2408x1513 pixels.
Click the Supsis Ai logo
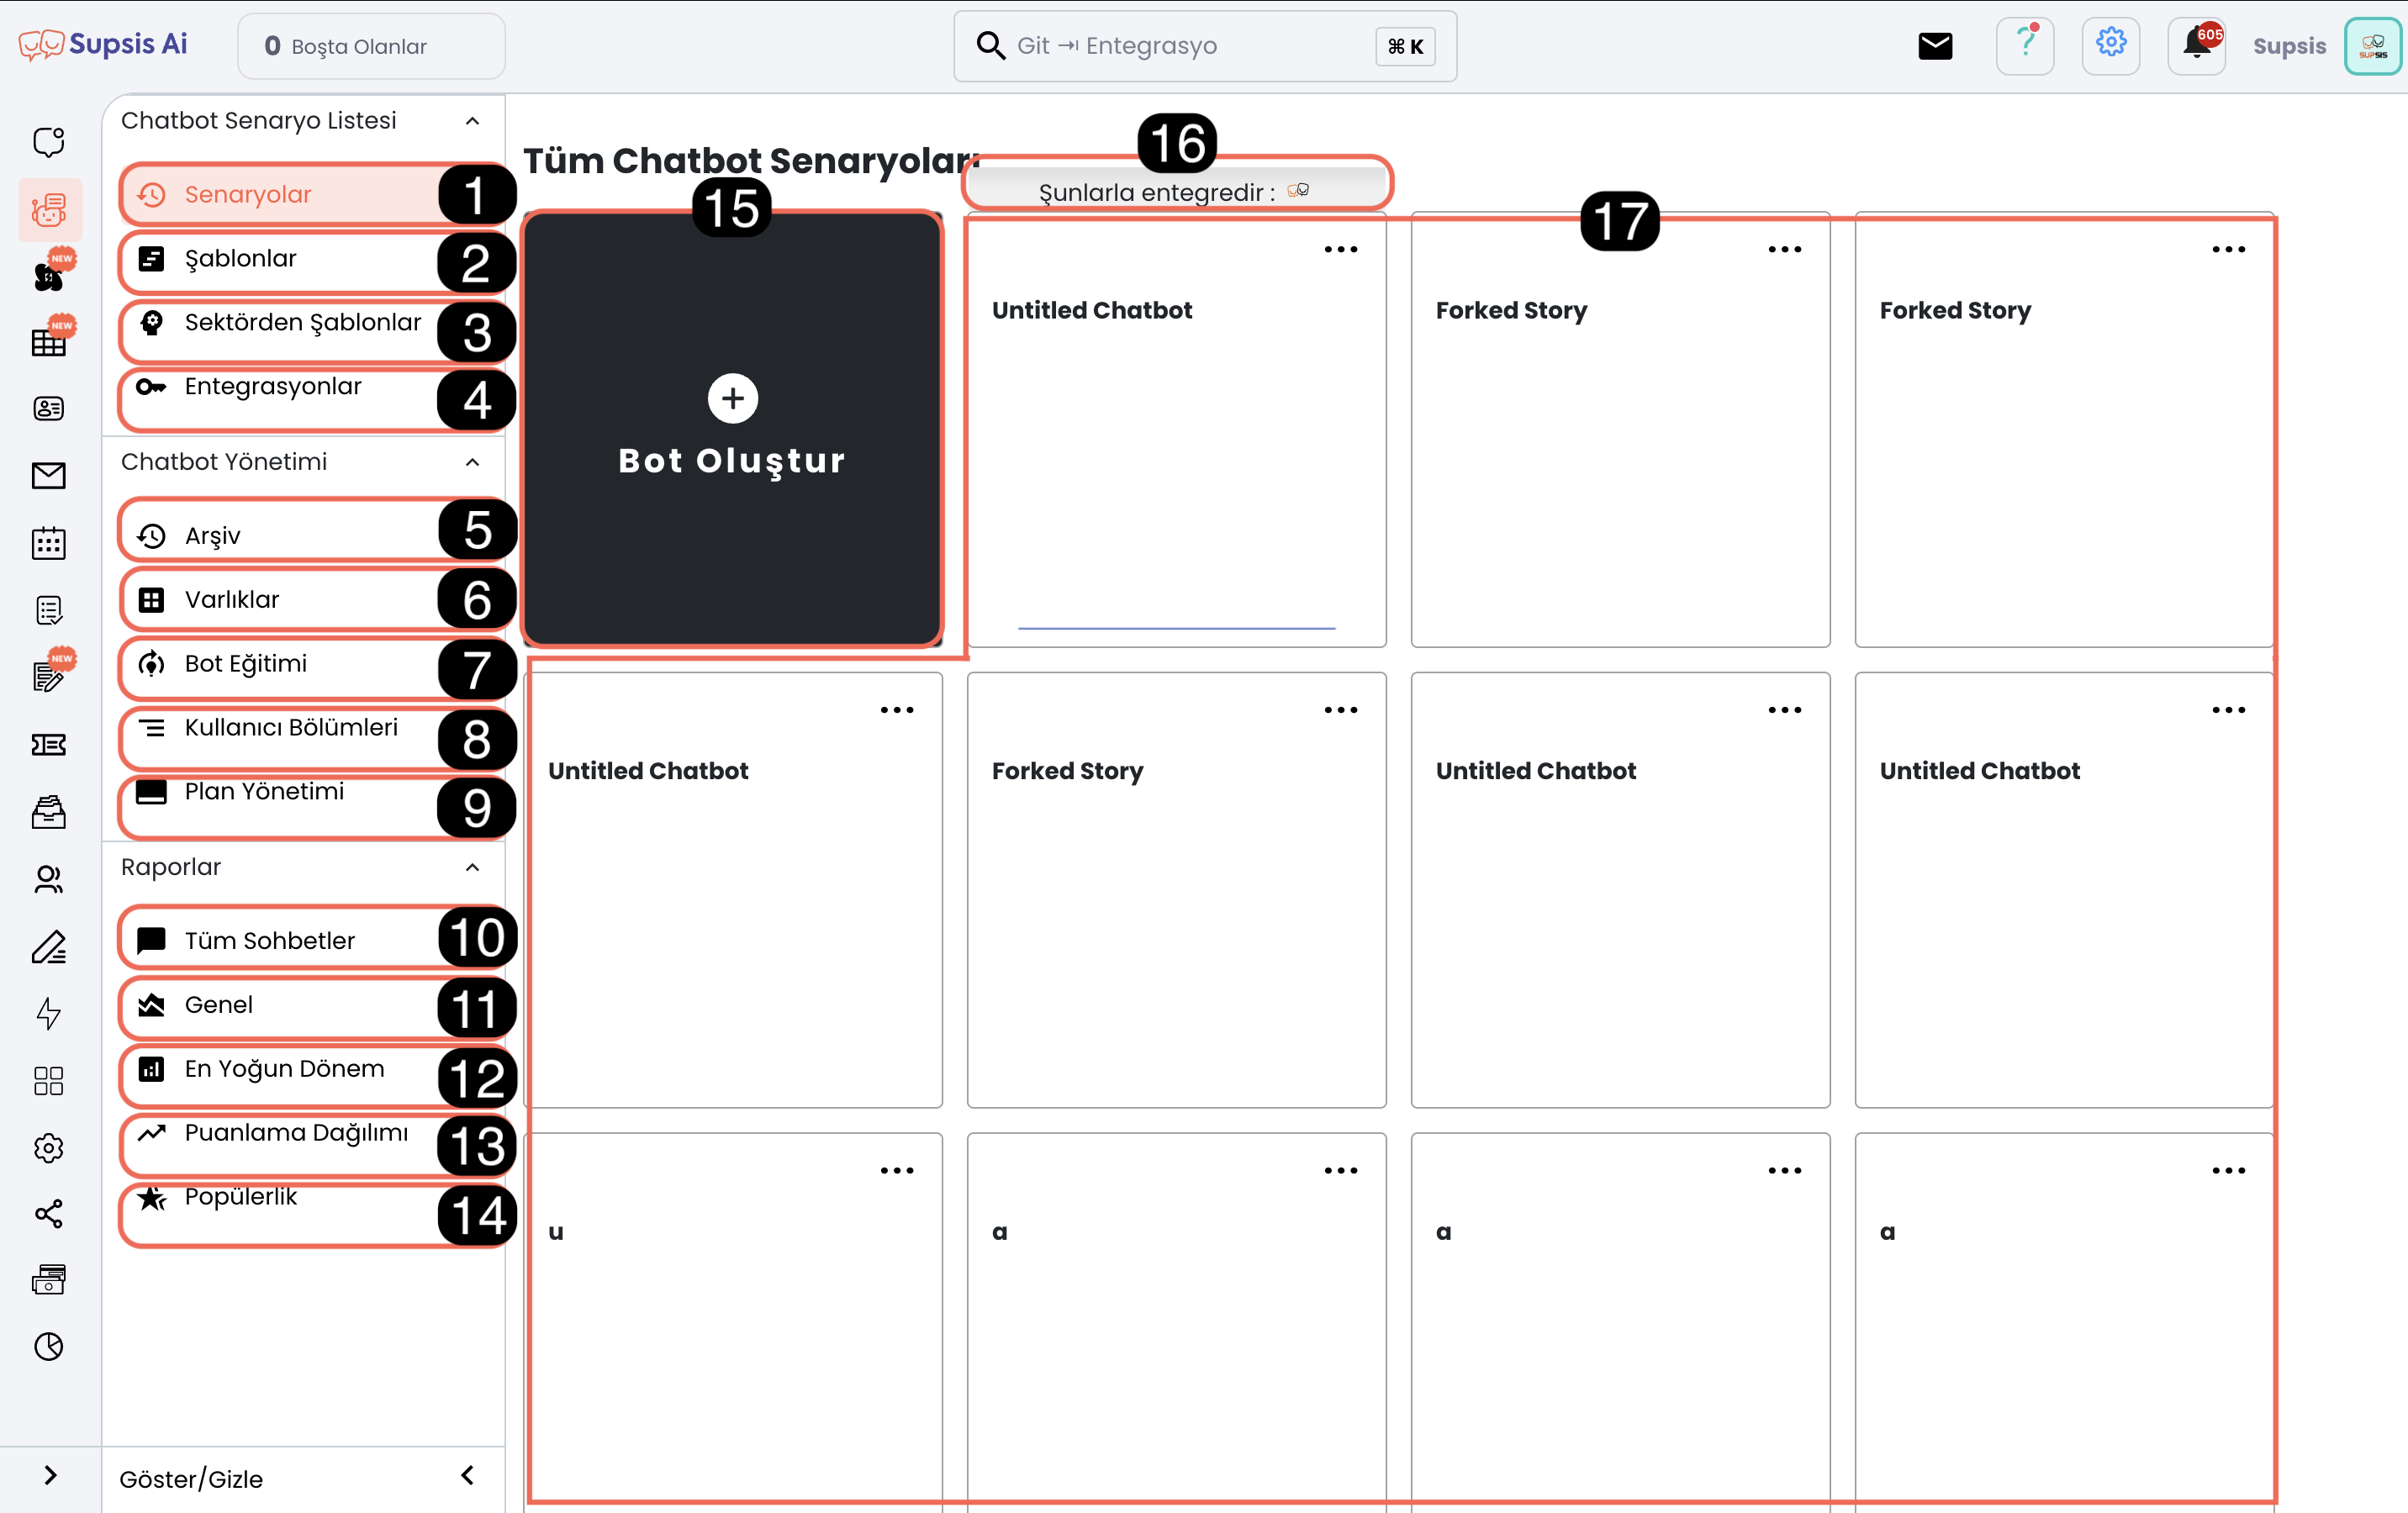tap(103, 45)
